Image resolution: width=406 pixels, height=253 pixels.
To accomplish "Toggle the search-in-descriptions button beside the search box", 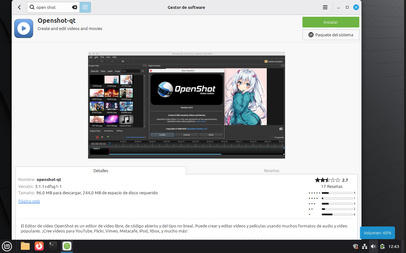I will click(x=85, y=7).
